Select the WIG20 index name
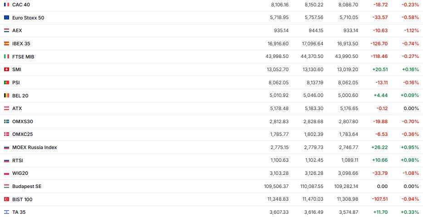Screen dimensions: 423x217 pos(20,173)
